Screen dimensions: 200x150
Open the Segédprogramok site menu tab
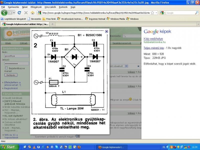click(122, 43)
